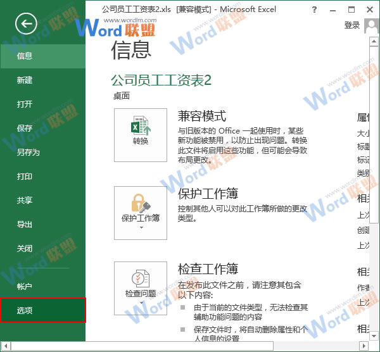Click the user account avatar icon
Image resolution: width=380 pixels, height=352 pixels.
(x=372, y=25)
